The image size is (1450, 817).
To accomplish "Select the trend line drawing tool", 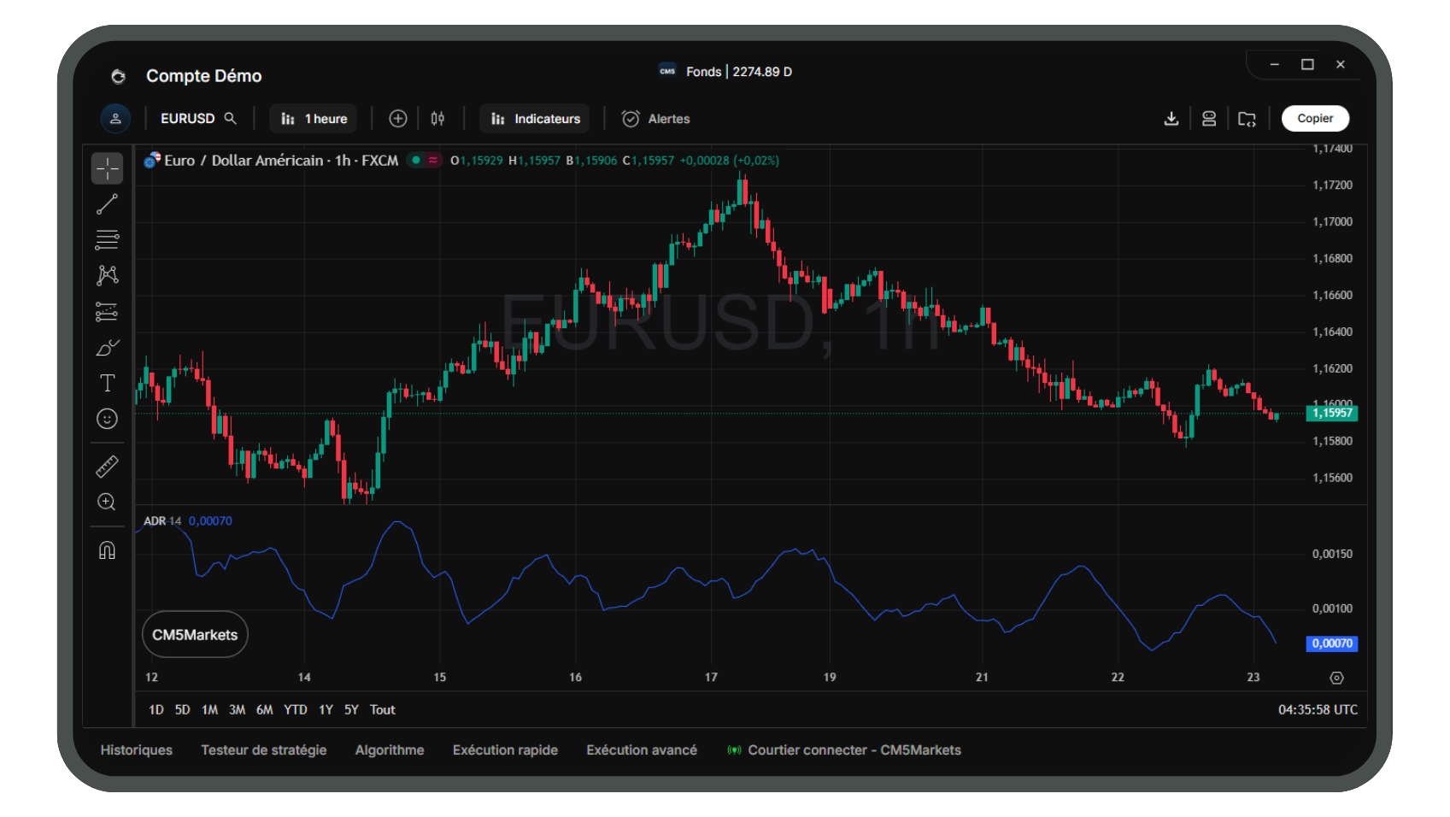I will (107, 203).
